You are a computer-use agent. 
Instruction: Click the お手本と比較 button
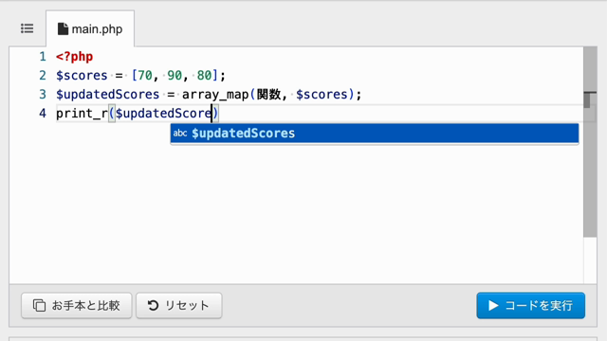click(77, 305)
